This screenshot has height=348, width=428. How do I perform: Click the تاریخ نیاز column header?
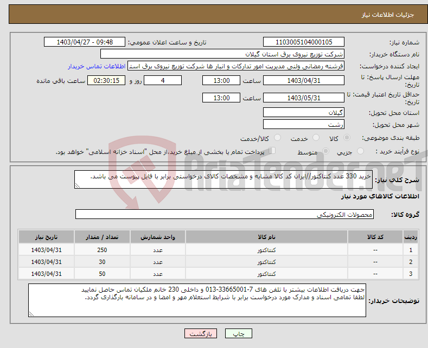coord(47,237)
